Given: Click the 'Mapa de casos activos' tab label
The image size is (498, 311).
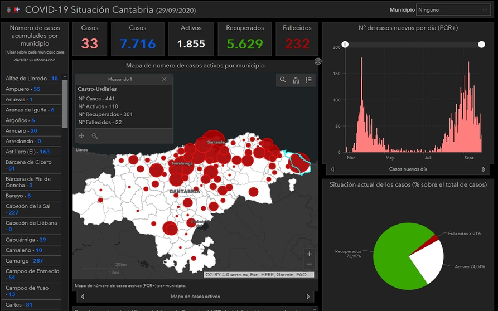Looking at the screenshot, I should click(195, 297).
